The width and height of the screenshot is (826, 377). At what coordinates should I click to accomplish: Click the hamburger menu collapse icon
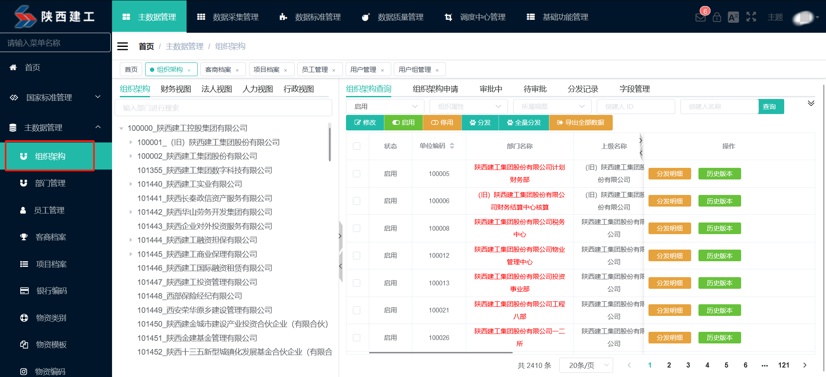tap(123, 46)
